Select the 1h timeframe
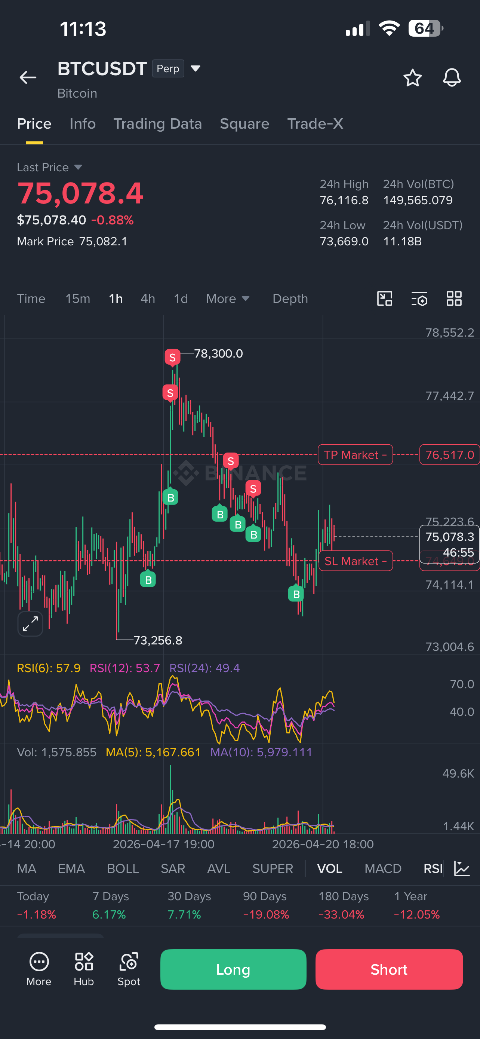The image size is (480, 1039). pyautogui.click(x=116, y=299)
